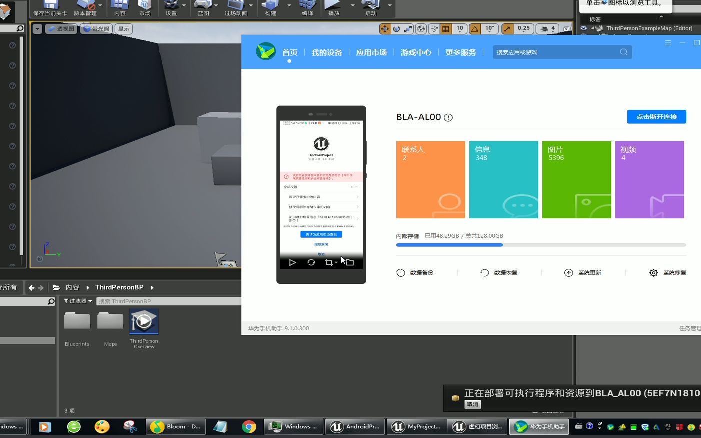Viewport: 701px width, 438px height.
Task: Cancel the deployment to BLA_AL00
Action: 472,404
